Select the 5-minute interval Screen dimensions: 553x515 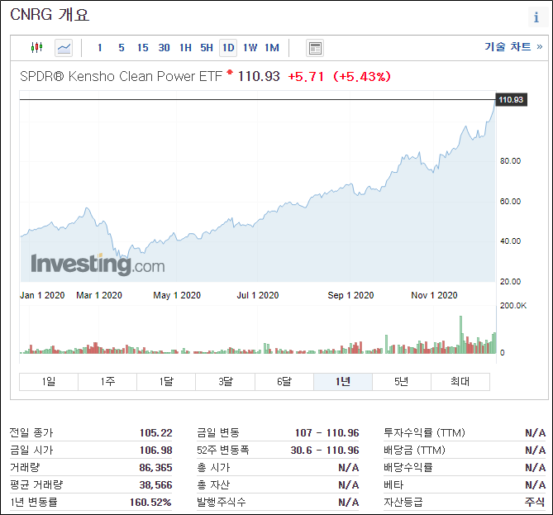click(122, 48)
